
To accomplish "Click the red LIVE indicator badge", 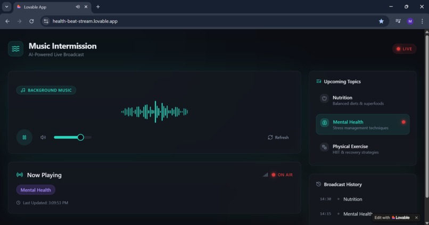I will 404,49.
